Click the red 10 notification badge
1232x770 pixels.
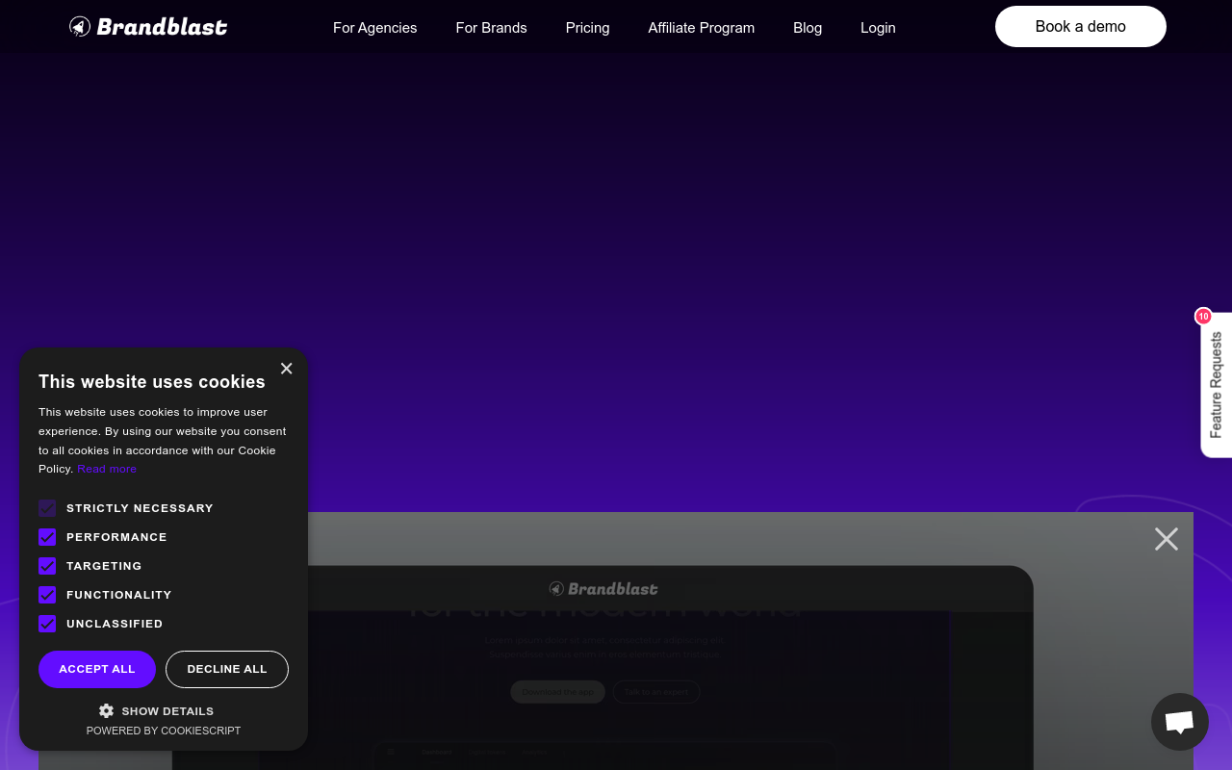click(x=1203, y=316)
